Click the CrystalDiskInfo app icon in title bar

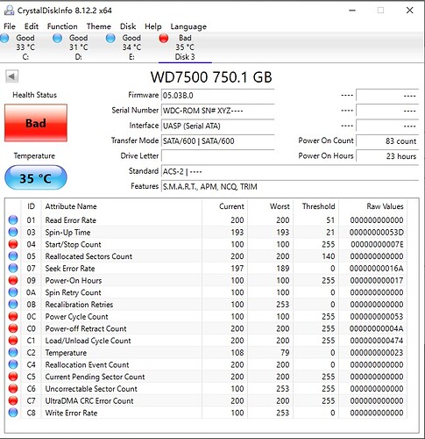[9, 11]
